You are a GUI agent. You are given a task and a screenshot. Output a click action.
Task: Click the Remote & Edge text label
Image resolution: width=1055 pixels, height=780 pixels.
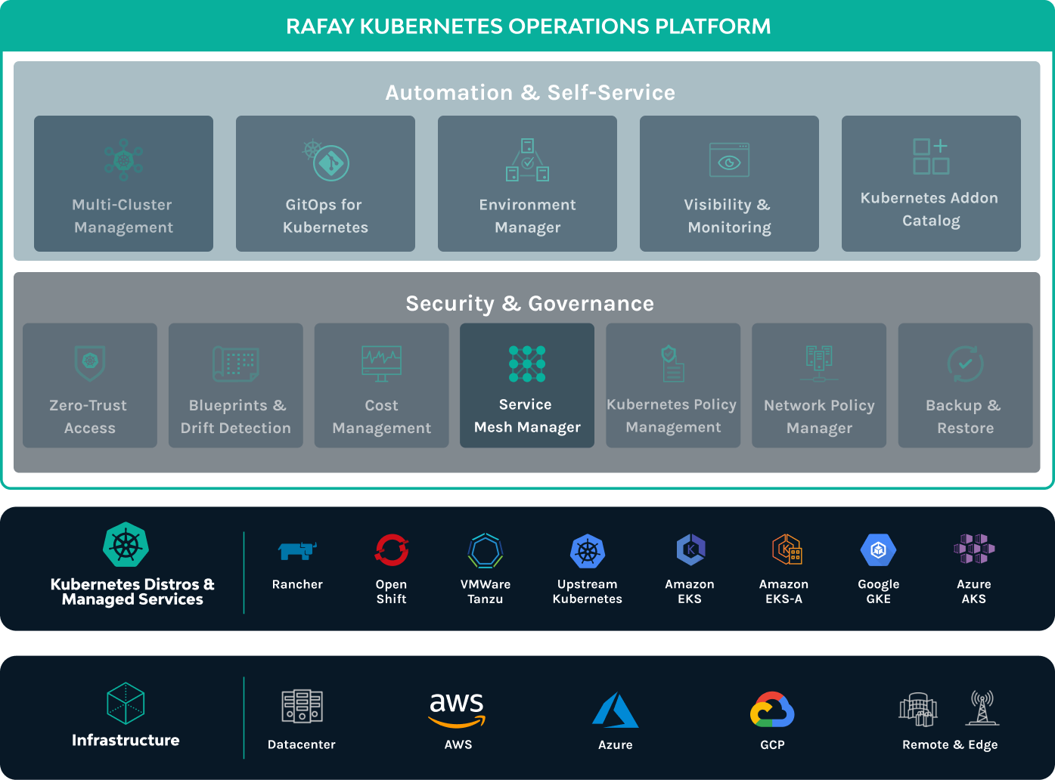click(x=950, y=744)
